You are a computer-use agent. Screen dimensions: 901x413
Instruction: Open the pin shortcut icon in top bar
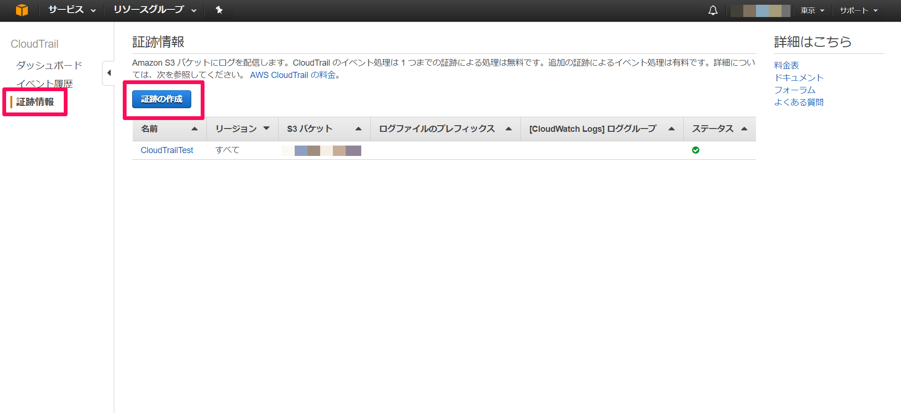tap(219, 10)
